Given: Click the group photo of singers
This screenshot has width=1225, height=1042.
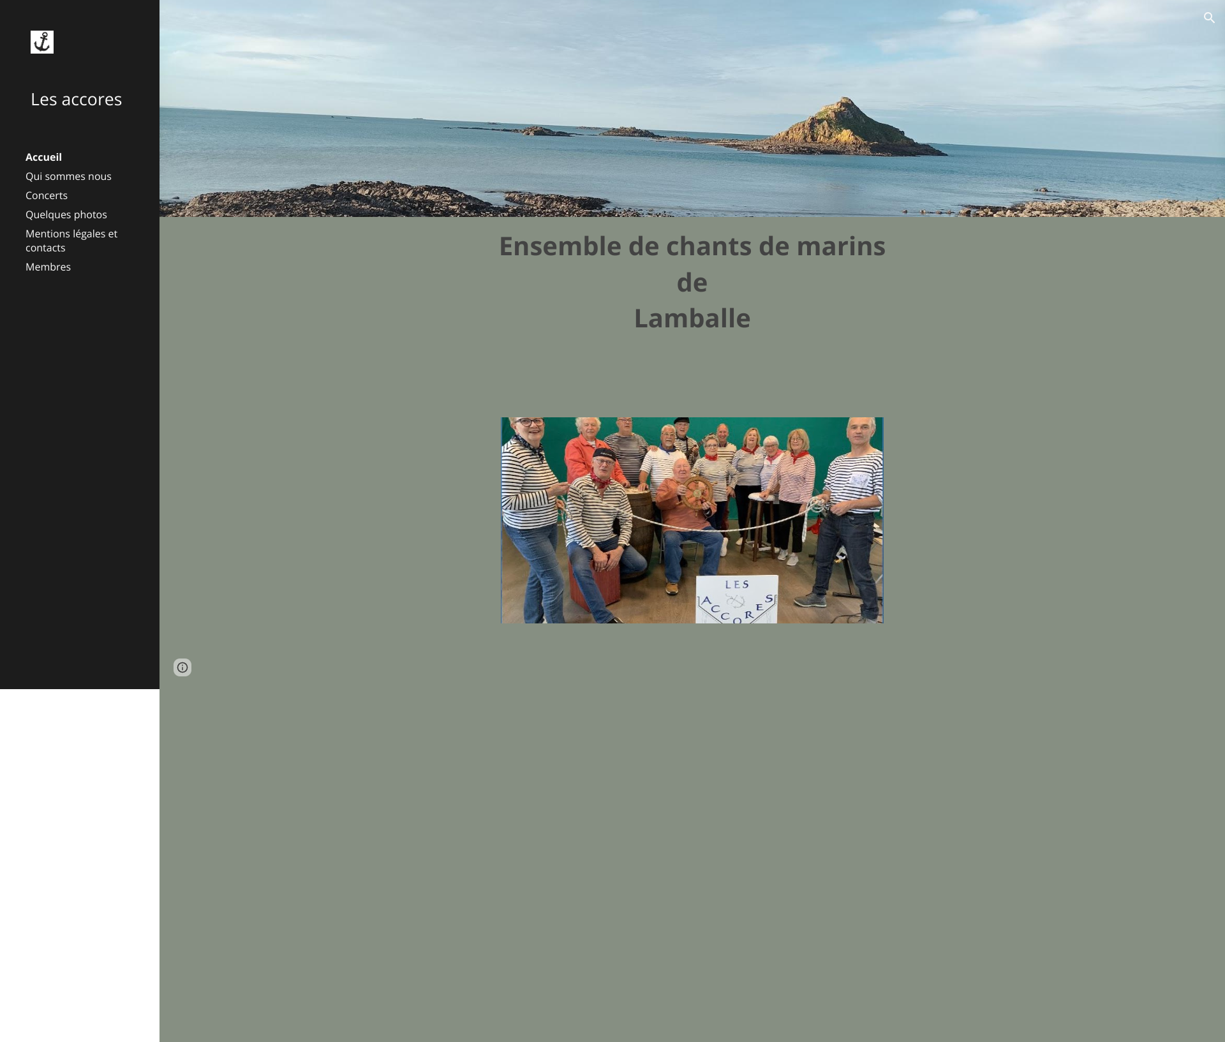Looking at the screenshot, I should [x=692, y=520].
